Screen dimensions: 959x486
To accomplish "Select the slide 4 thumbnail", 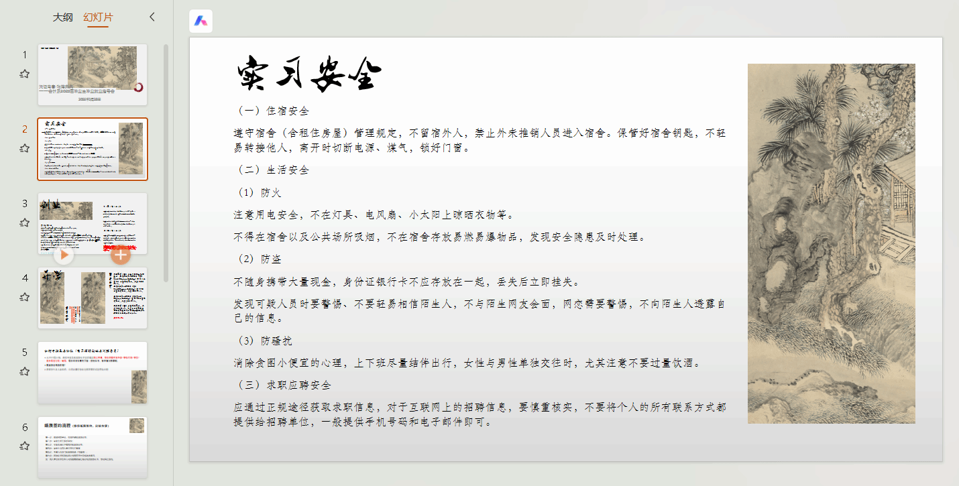I will click(93, 298).
